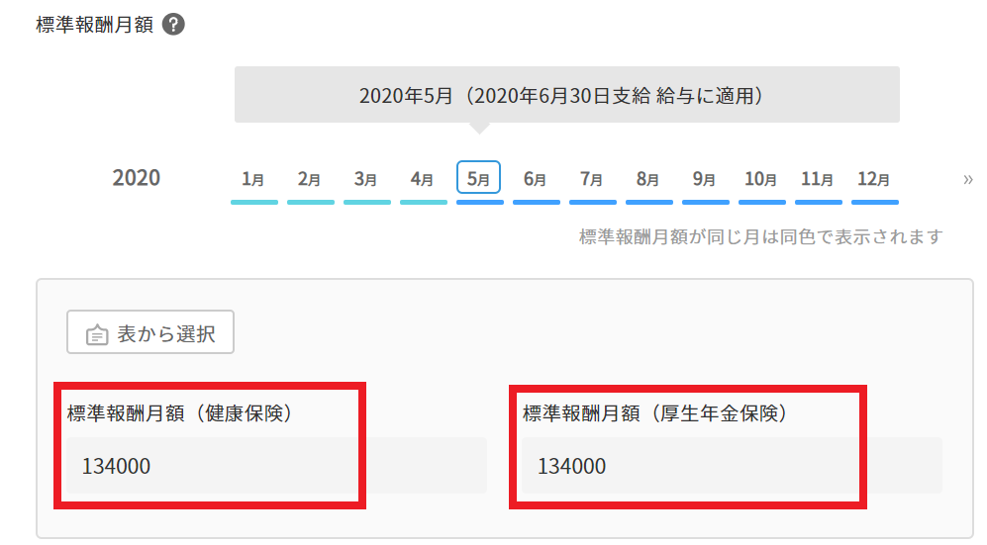Click the next year double-chevron arrow
987x545 pixels.
tap(967, 179)
